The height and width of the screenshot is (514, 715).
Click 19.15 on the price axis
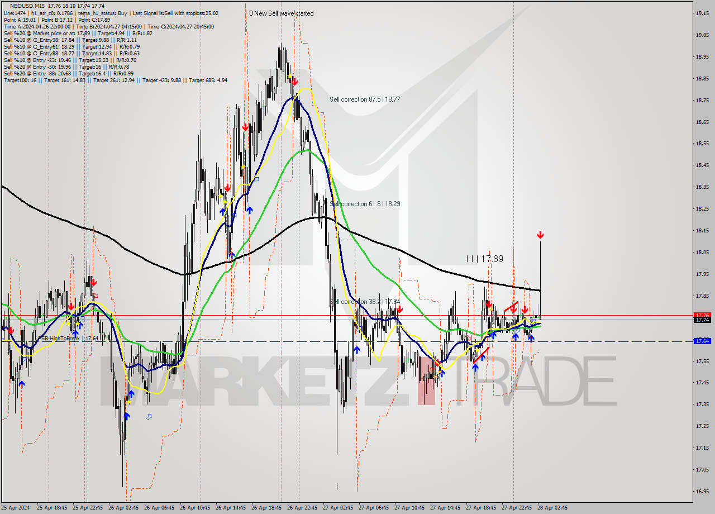[702, 13]
